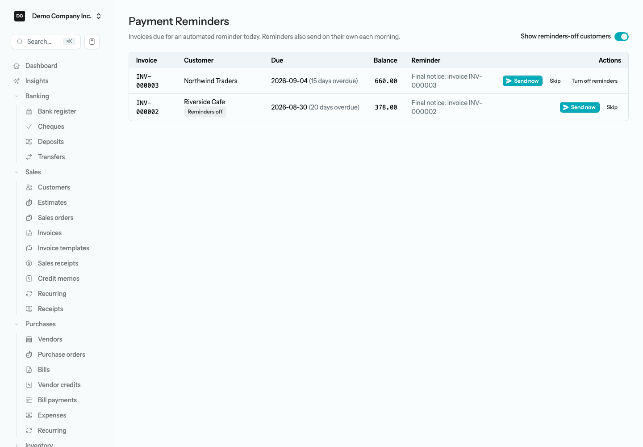Click the Transfers arrows icon
This screenshot has height=447, width=643.
[29, 157]
